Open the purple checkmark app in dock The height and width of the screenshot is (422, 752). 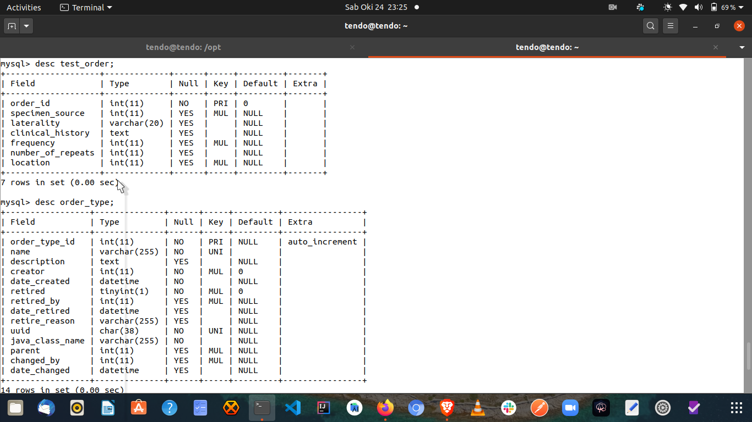(694, 408)
